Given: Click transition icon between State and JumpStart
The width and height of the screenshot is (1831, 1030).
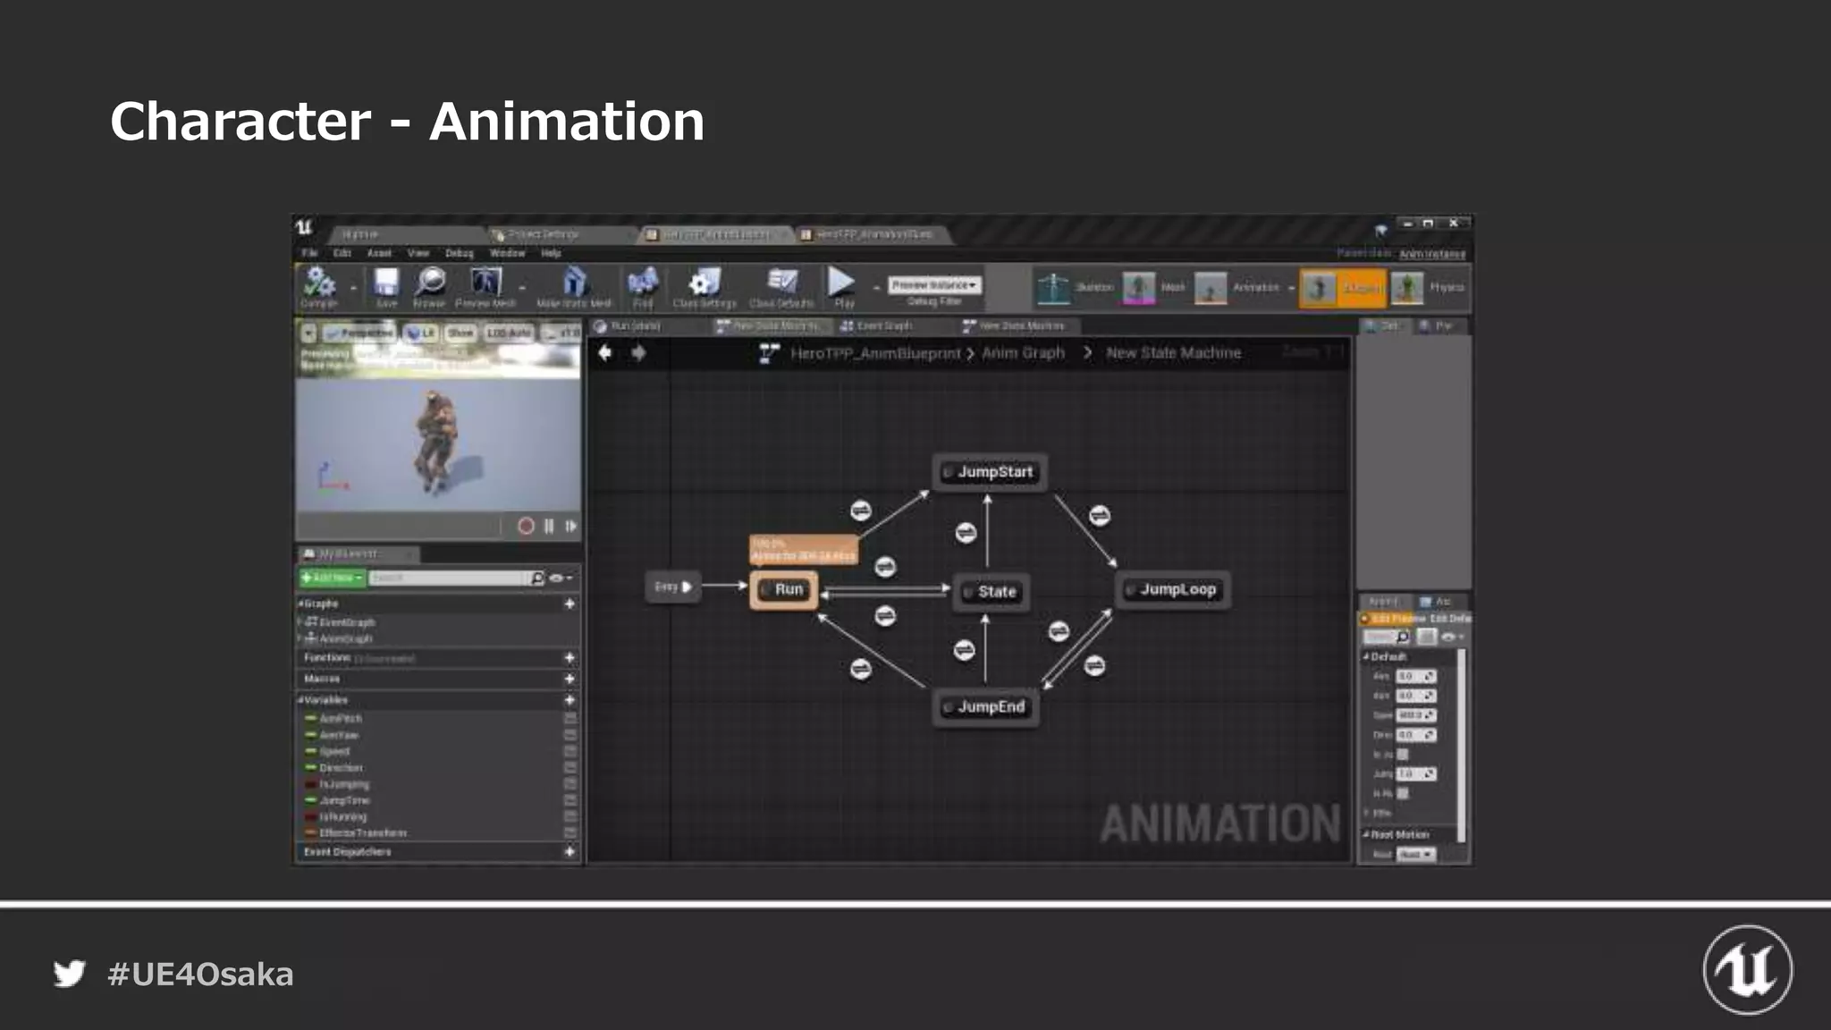Looking at the screenshot, I should (x=966, y=533).
